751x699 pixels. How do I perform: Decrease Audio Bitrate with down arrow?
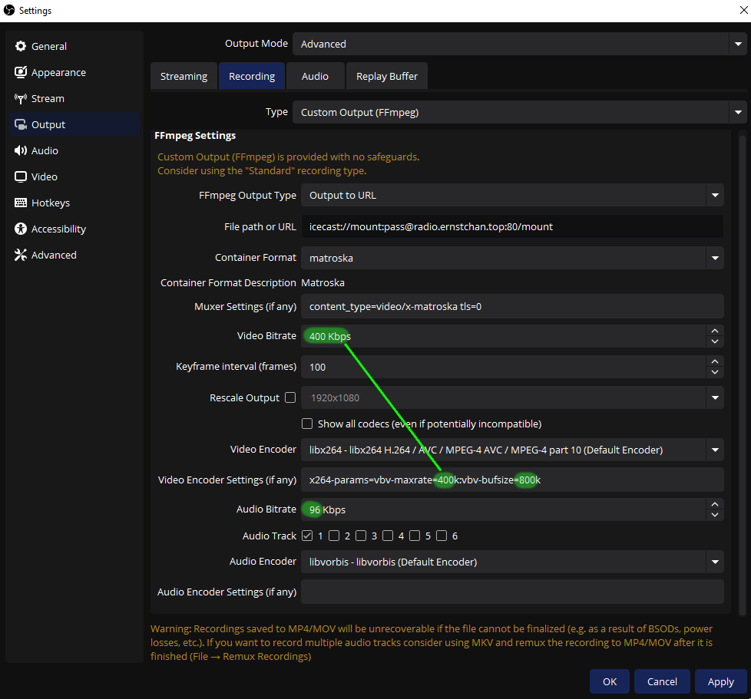pos(715,515)
